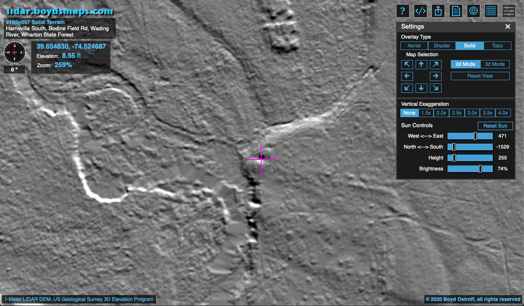
Task: Open the help question mark icon
Action: (x=403, y=11)
